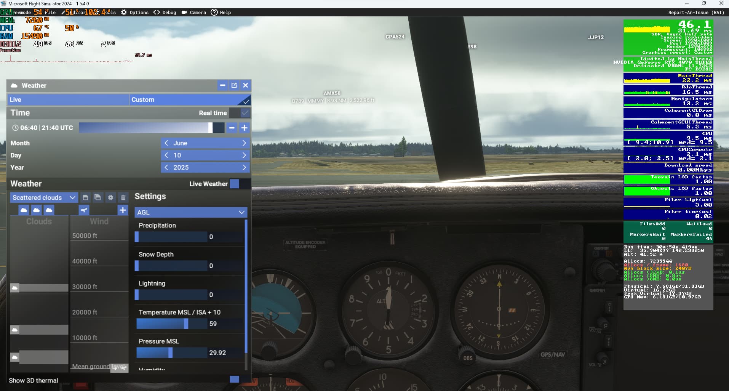This screenshot has height=391, width=729.
Task: Click the AMX58 traffic label
Action: pos(332,93)
